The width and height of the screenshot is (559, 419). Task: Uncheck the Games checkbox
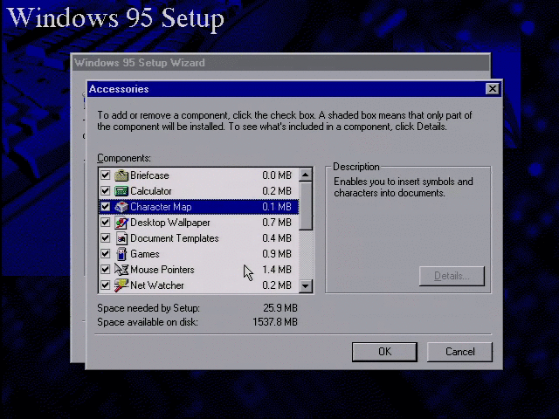click(105, 254)
